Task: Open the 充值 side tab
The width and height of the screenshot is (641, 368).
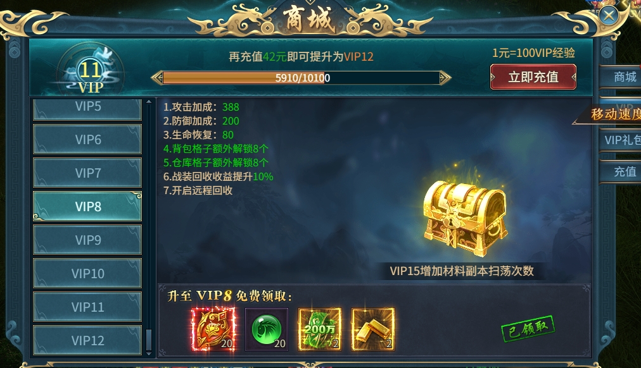Action: (621, 171)
